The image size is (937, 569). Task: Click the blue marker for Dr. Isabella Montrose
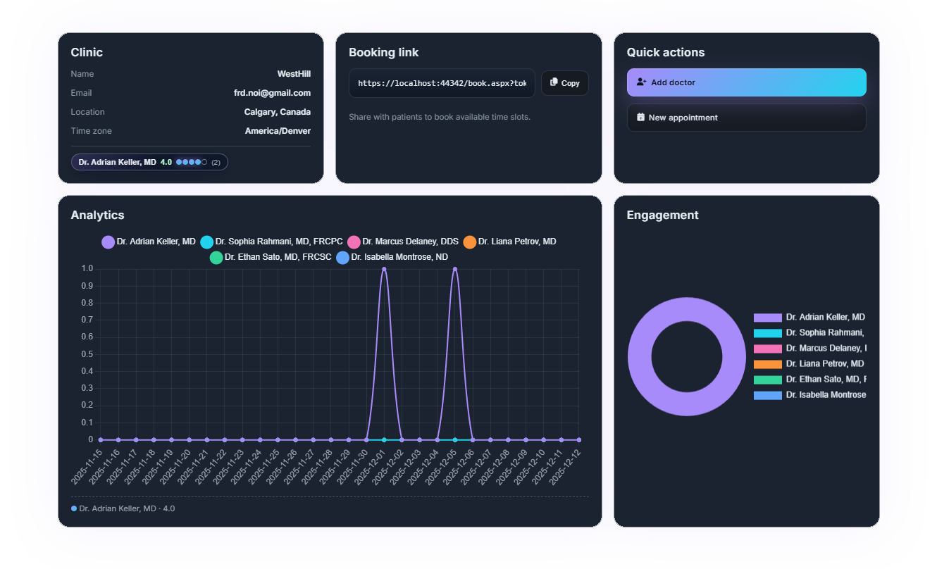click(342, 257)
